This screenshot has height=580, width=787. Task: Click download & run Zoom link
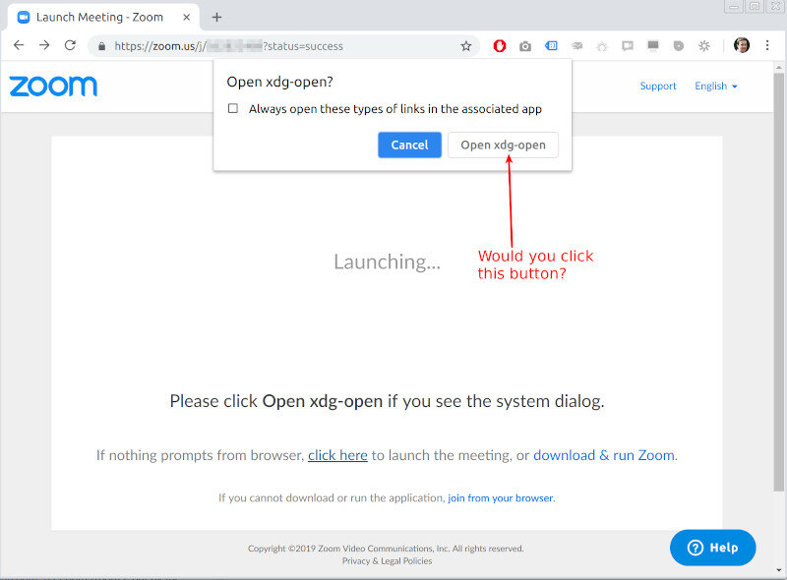pyautogui.click(x=604, y=455)
